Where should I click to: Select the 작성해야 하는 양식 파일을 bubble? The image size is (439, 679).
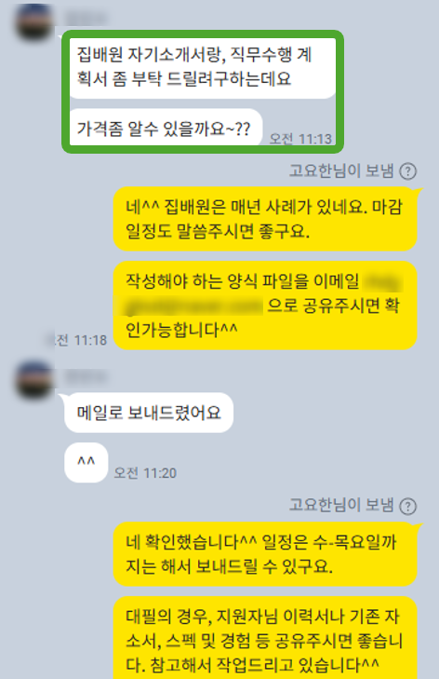[265, 306]
